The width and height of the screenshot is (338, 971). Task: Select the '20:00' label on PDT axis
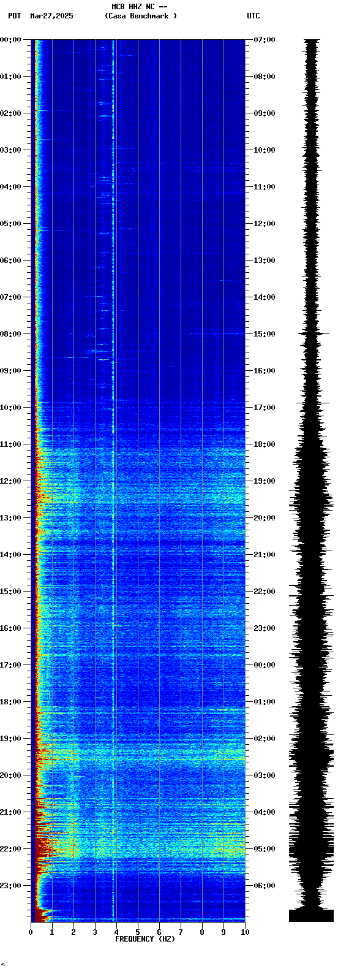(10, 775)
